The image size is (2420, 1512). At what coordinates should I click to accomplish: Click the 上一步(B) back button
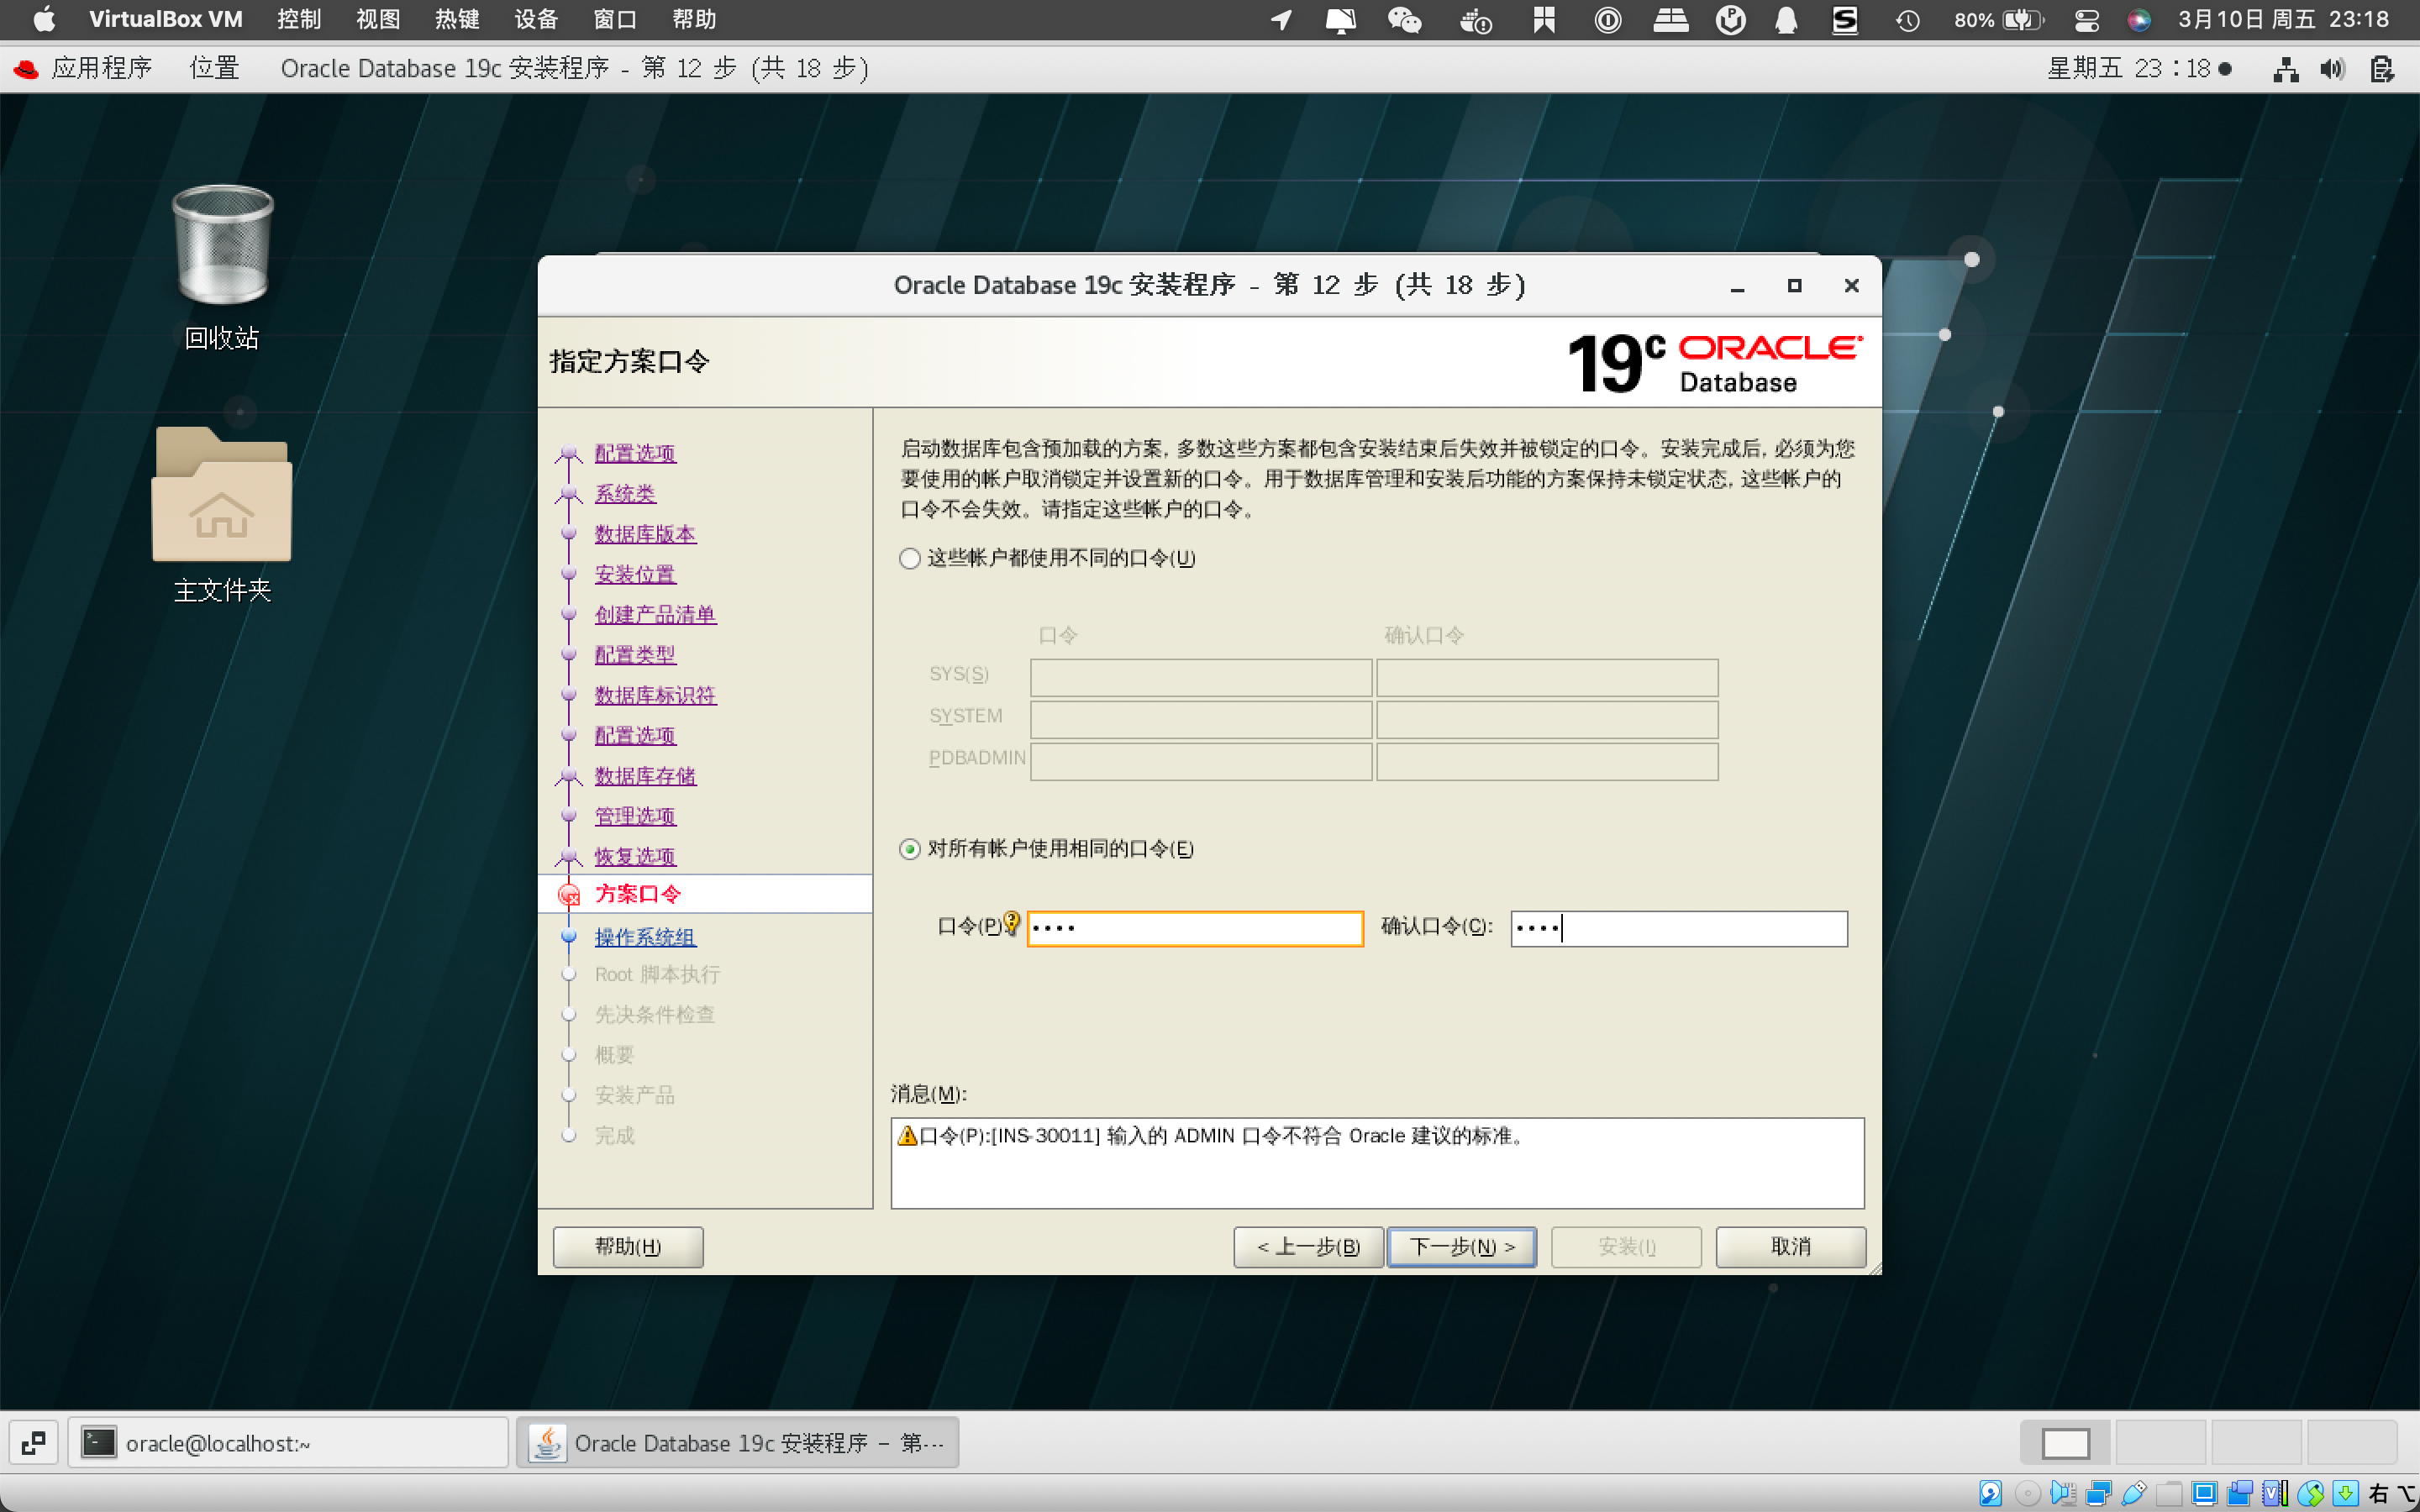pos(1308,1246)
